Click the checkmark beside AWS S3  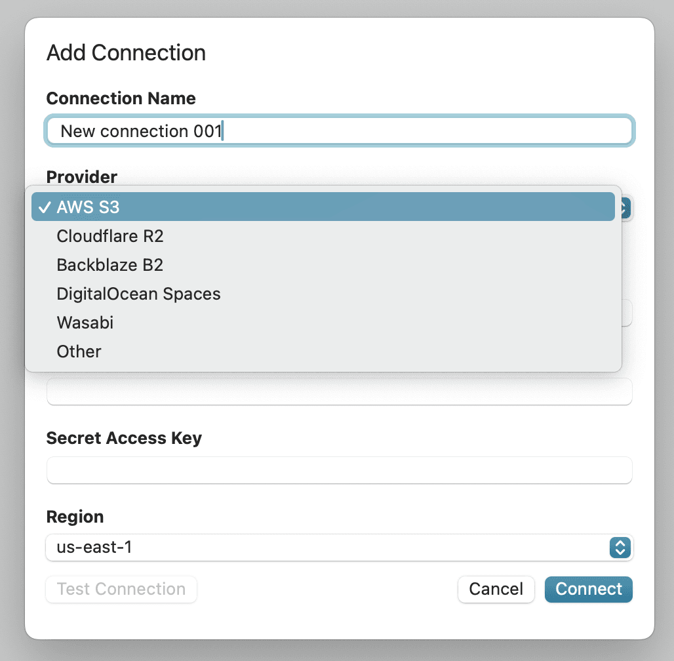click(x=45, y=207)
